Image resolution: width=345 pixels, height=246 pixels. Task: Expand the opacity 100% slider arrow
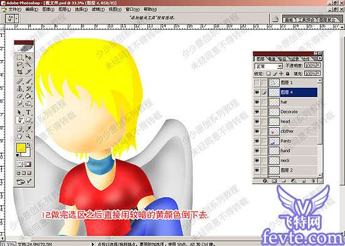(x=319, y=65)
